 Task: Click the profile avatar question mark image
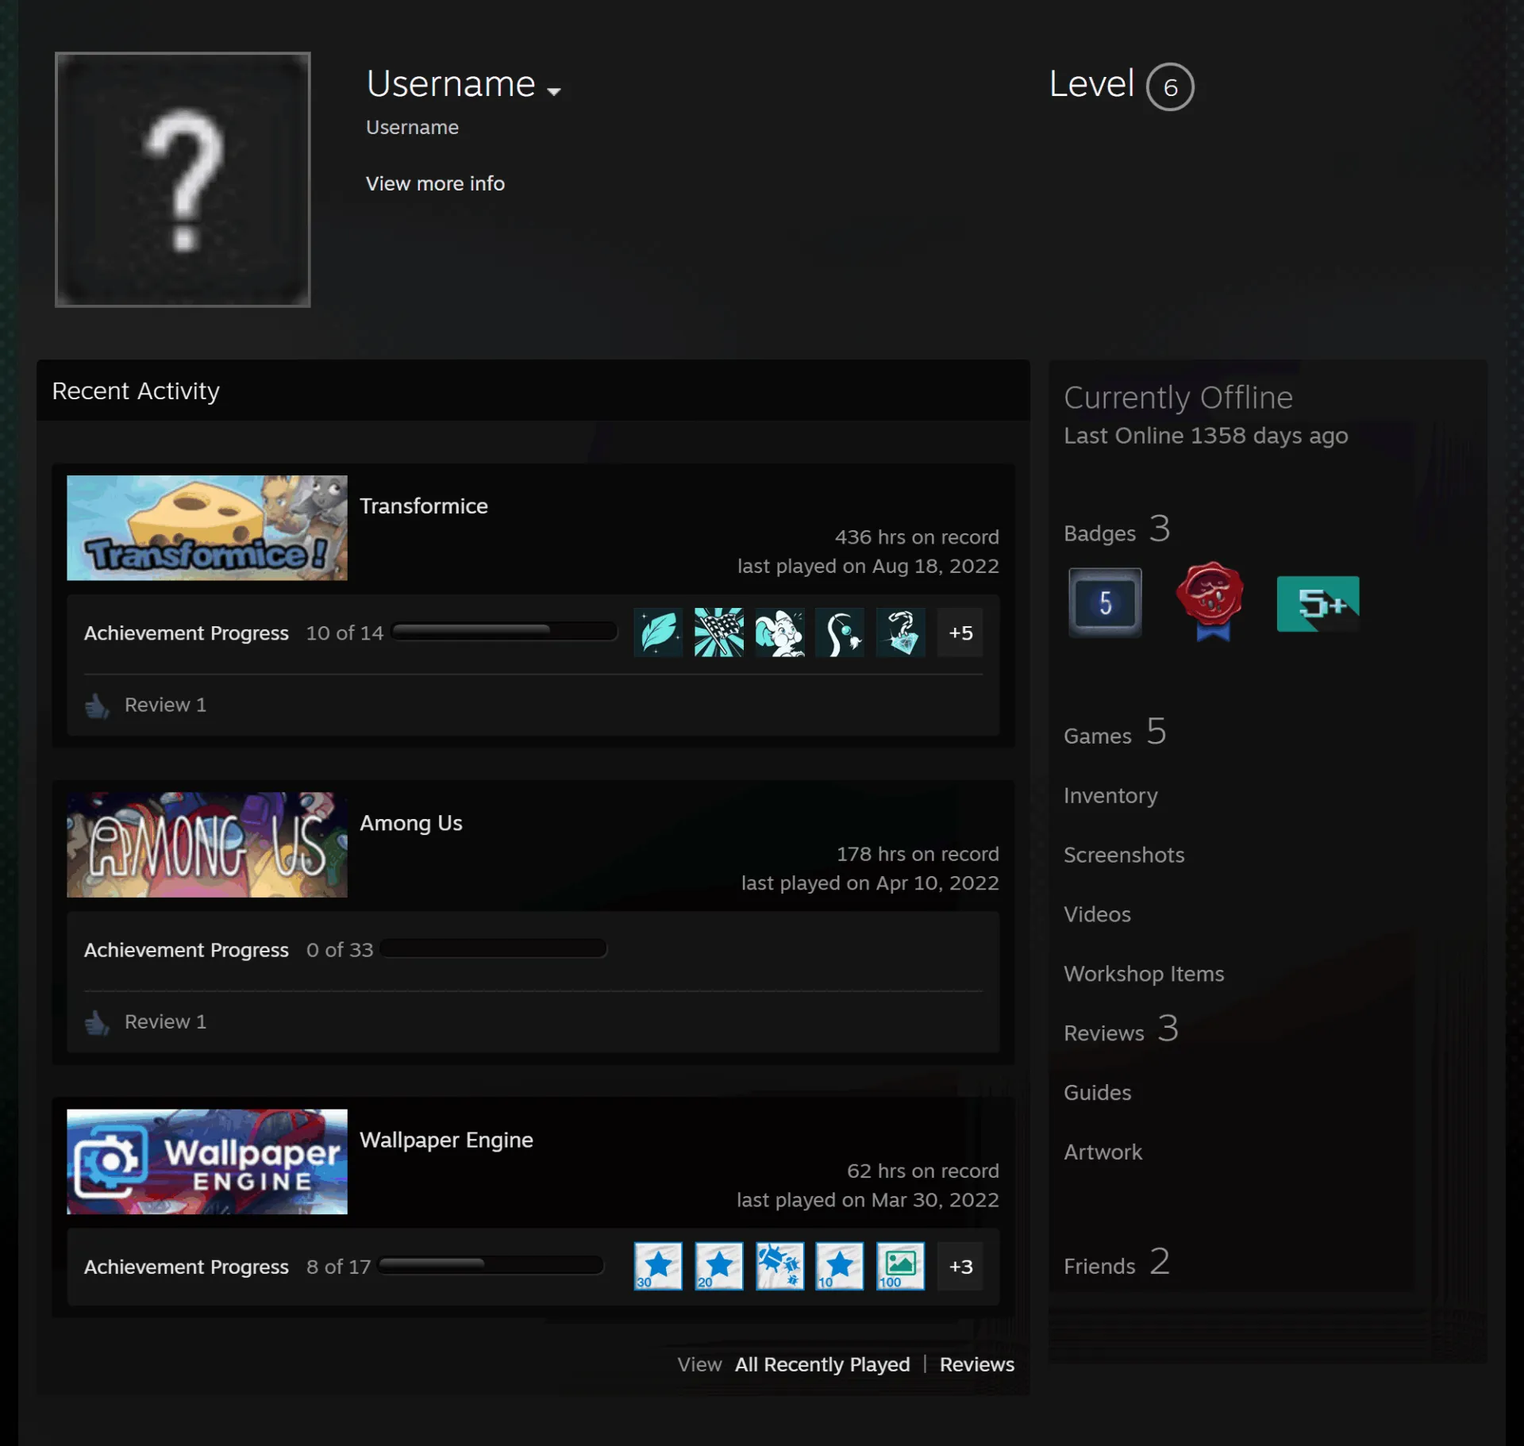[183, 179]
